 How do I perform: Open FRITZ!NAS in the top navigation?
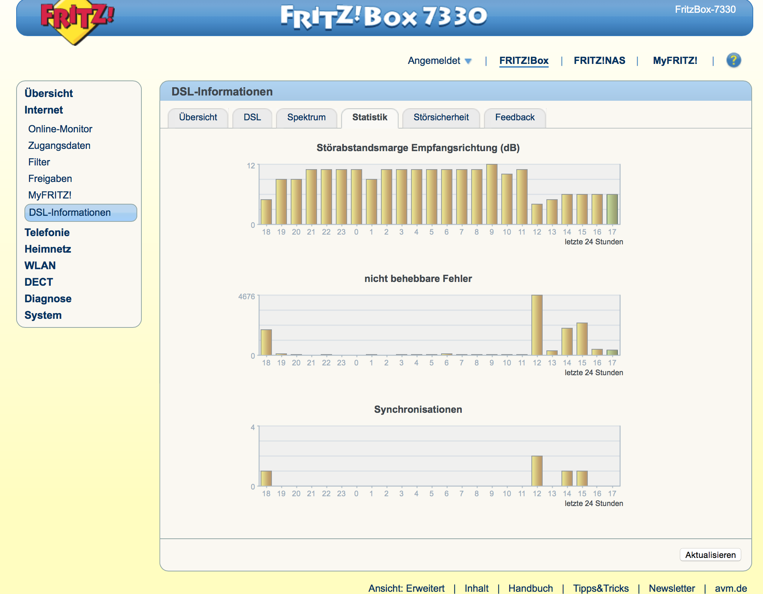tap(599, 61)
